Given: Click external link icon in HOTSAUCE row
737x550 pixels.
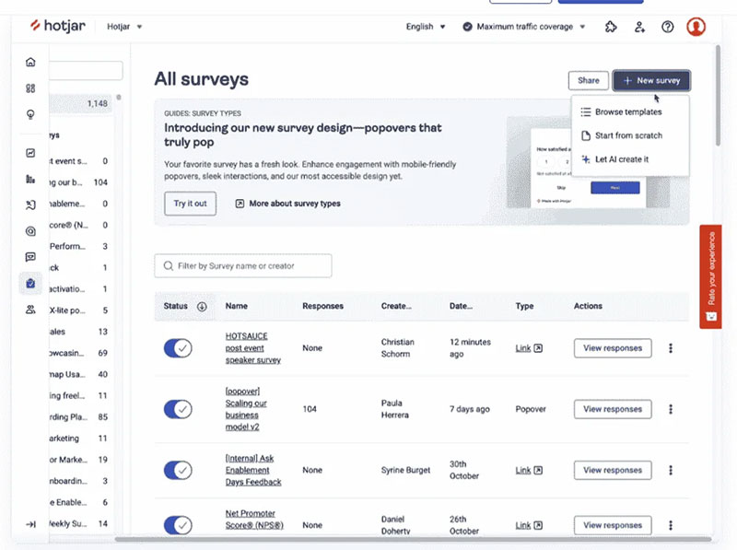Looking at the screenshot, I should (x=538, y=348).
